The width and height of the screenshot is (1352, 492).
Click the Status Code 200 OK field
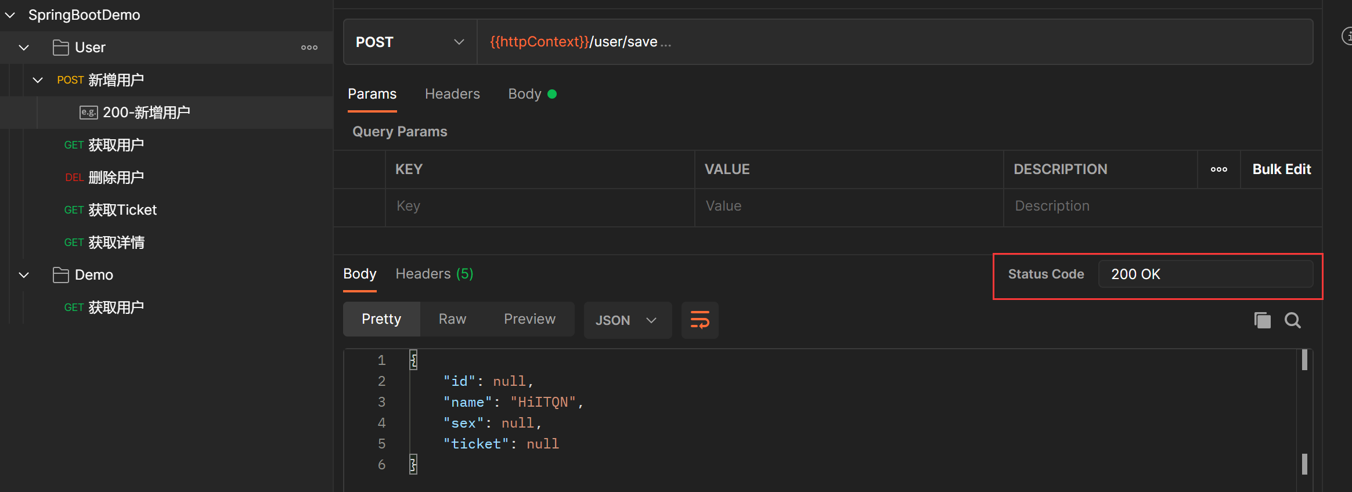[1205, 274]
